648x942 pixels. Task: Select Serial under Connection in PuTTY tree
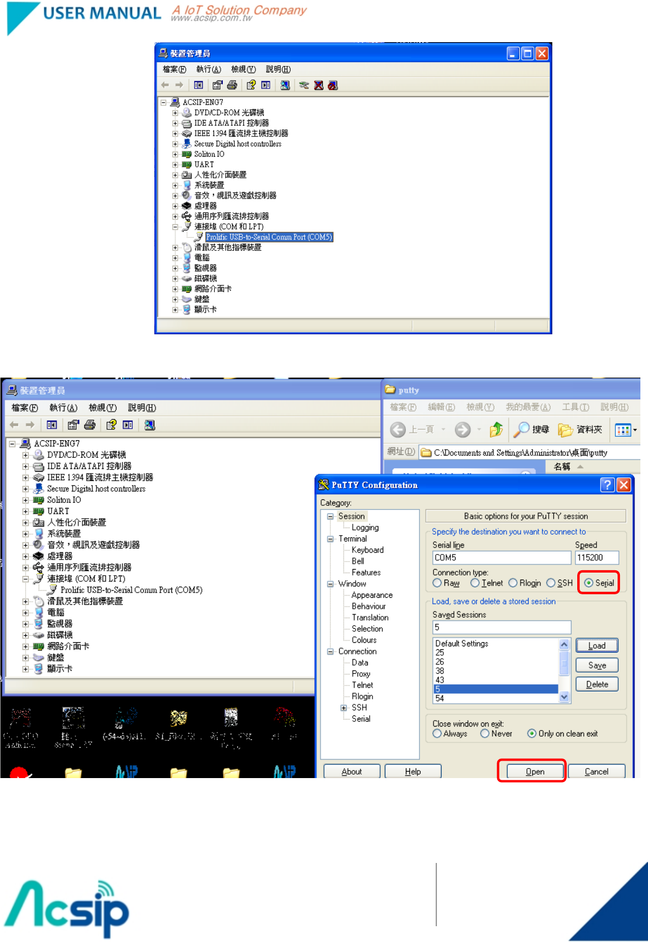(361, 719)
